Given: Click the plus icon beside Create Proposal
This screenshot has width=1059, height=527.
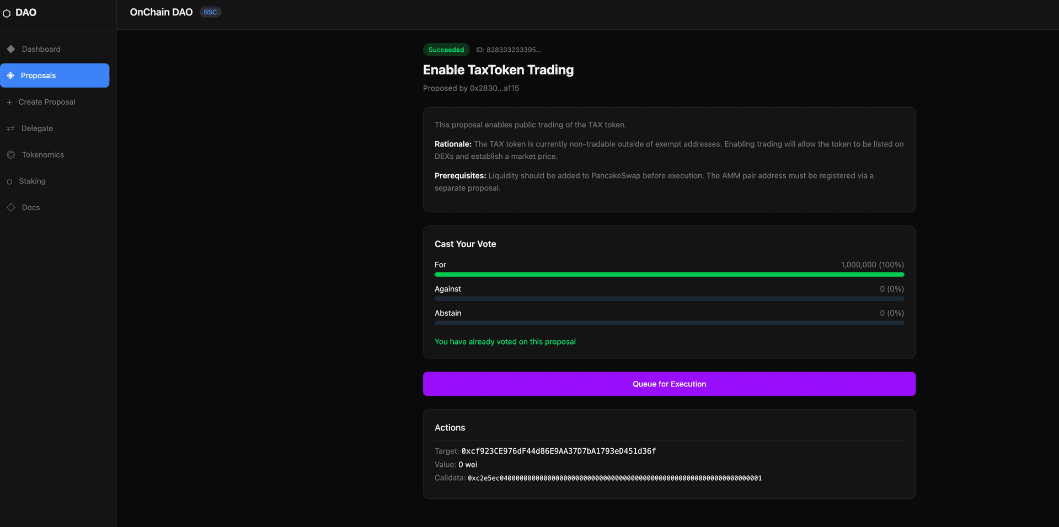Looking at the screenshot, I should click(9, 103).
